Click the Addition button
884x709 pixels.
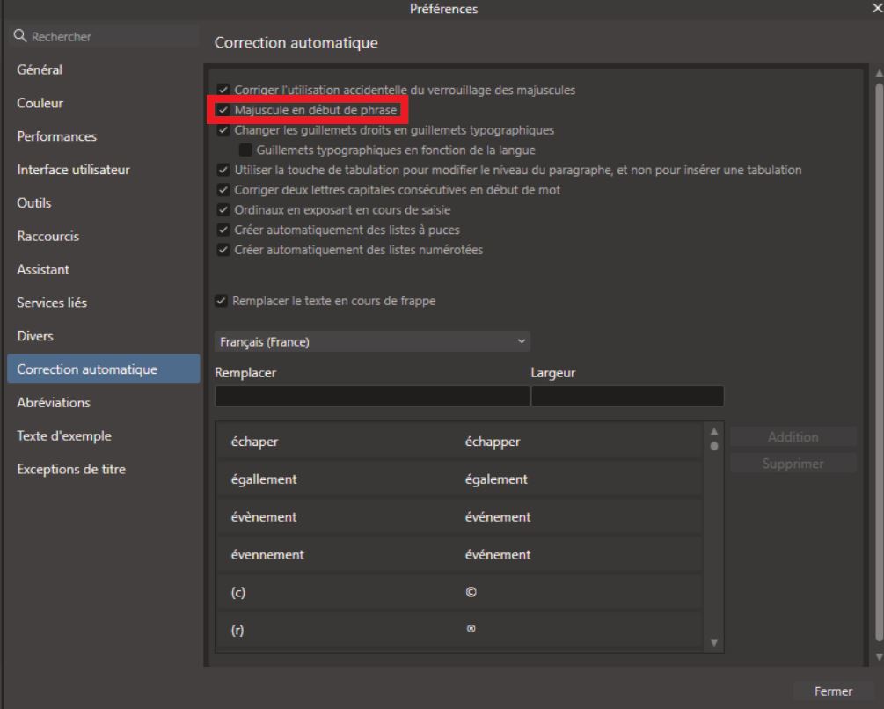(793, 437)
